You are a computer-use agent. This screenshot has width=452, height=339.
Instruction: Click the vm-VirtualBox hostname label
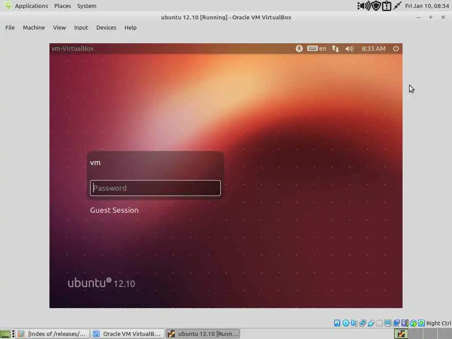[x=73, y=49]
